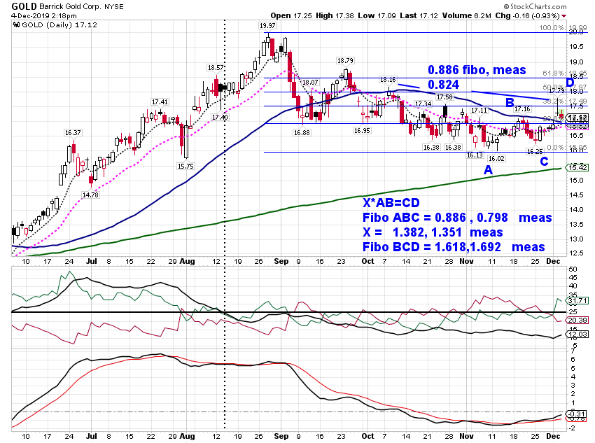The width and height of the screenshot is (595, 443).
Task: Click the Low 17.09 quote value
Action: [x=377, y=15]
